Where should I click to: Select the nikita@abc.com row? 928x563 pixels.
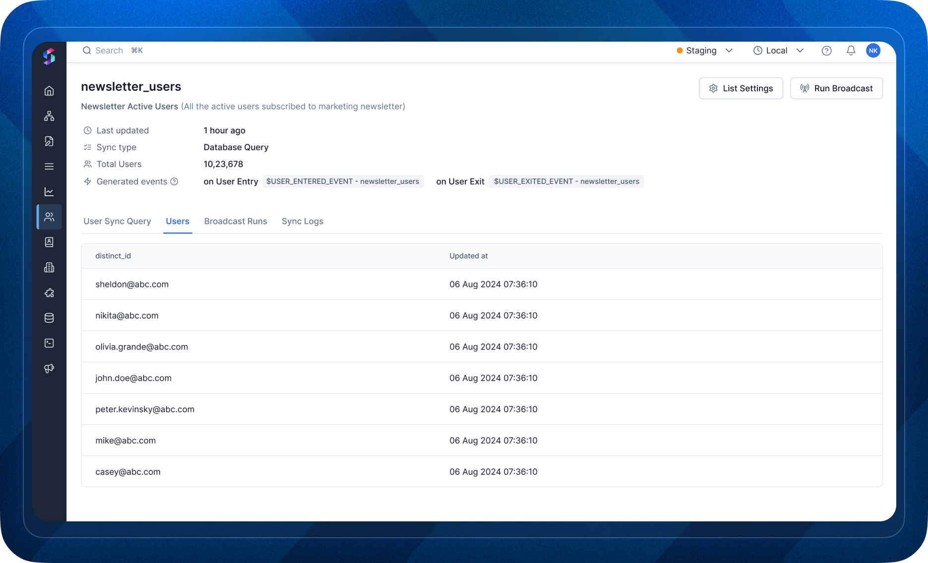(482, 315)
